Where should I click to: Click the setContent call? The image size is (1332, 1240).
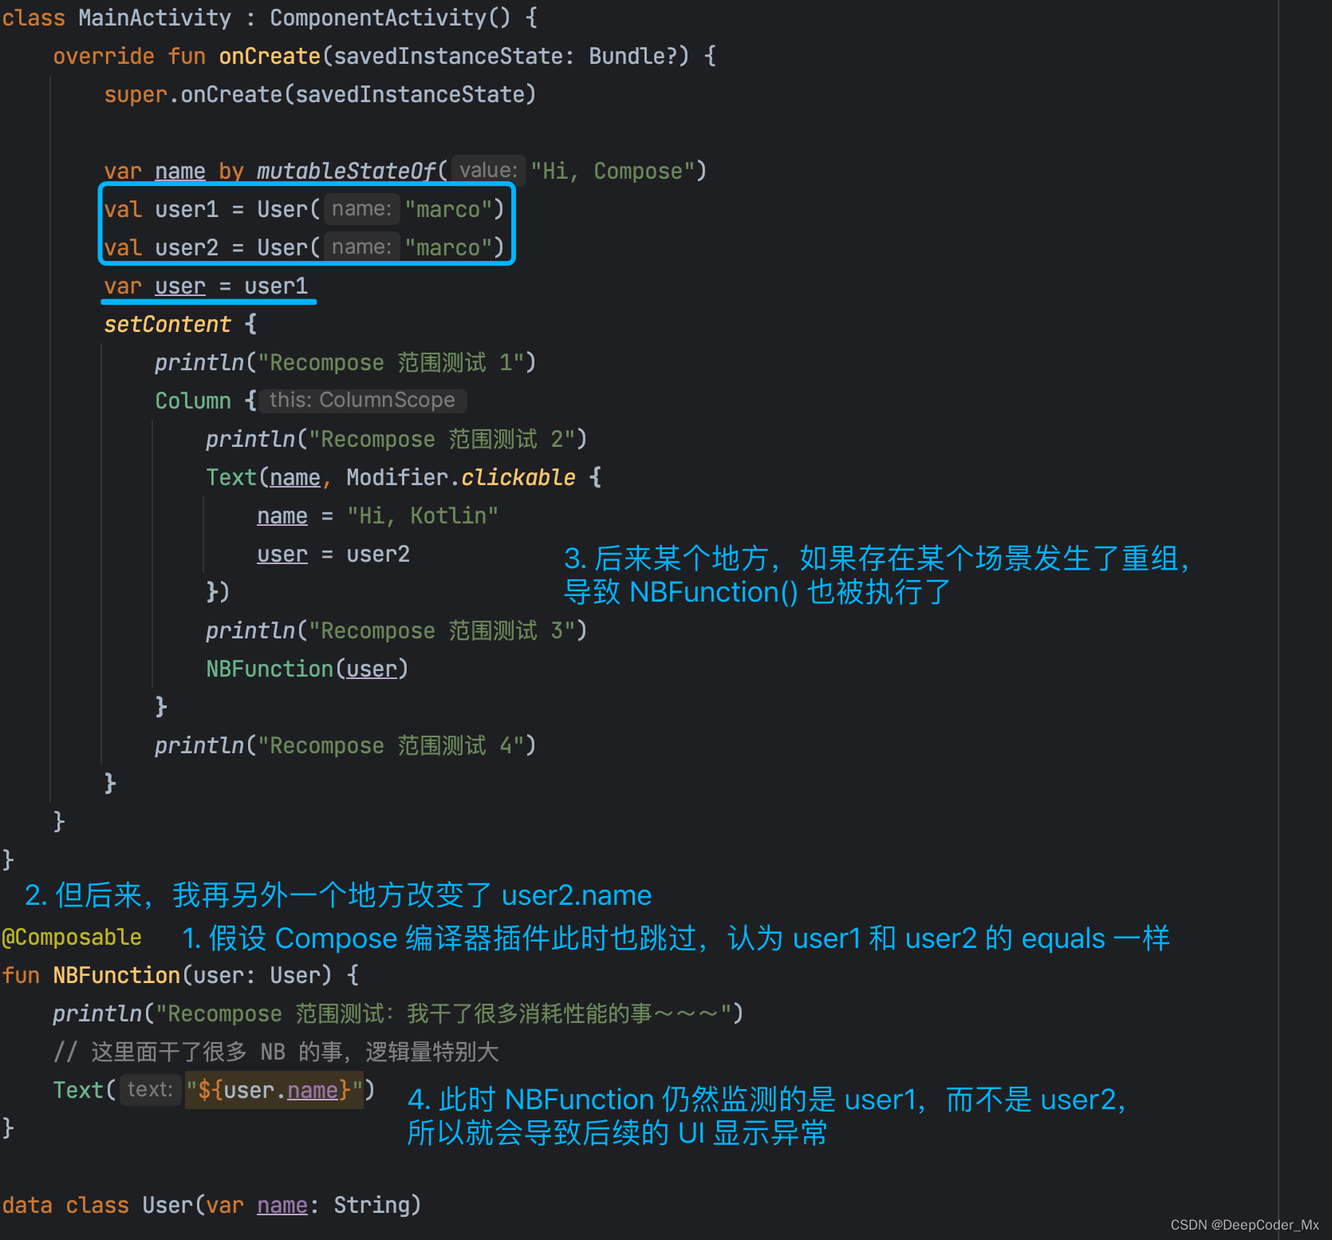pos(167,324)
